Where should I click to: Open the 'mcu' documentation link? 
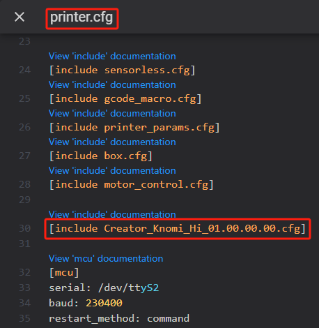click(106, 258)
